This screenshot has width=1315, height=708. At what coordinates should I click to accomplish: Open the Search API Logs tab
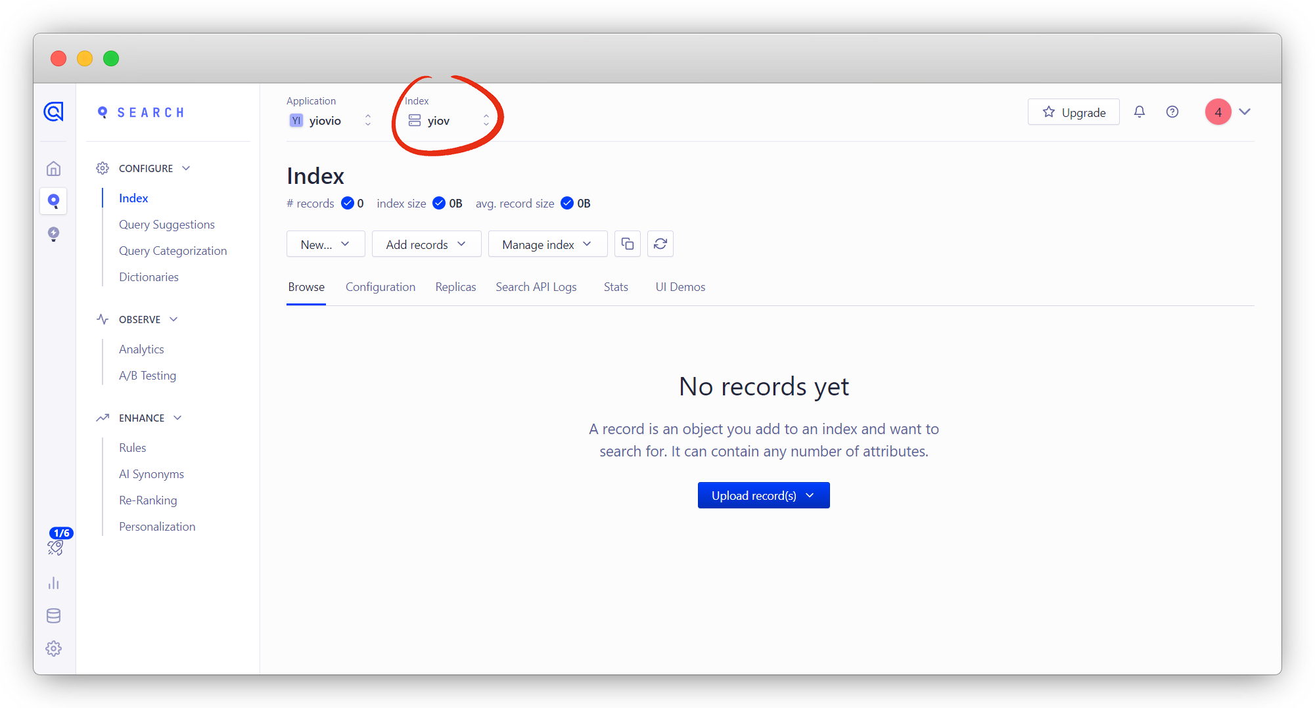[x=536, y=287]
